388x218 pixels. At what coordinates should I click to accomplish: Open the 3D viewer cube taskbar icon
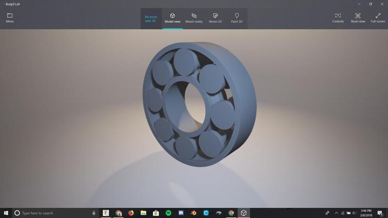click(243, 213)
